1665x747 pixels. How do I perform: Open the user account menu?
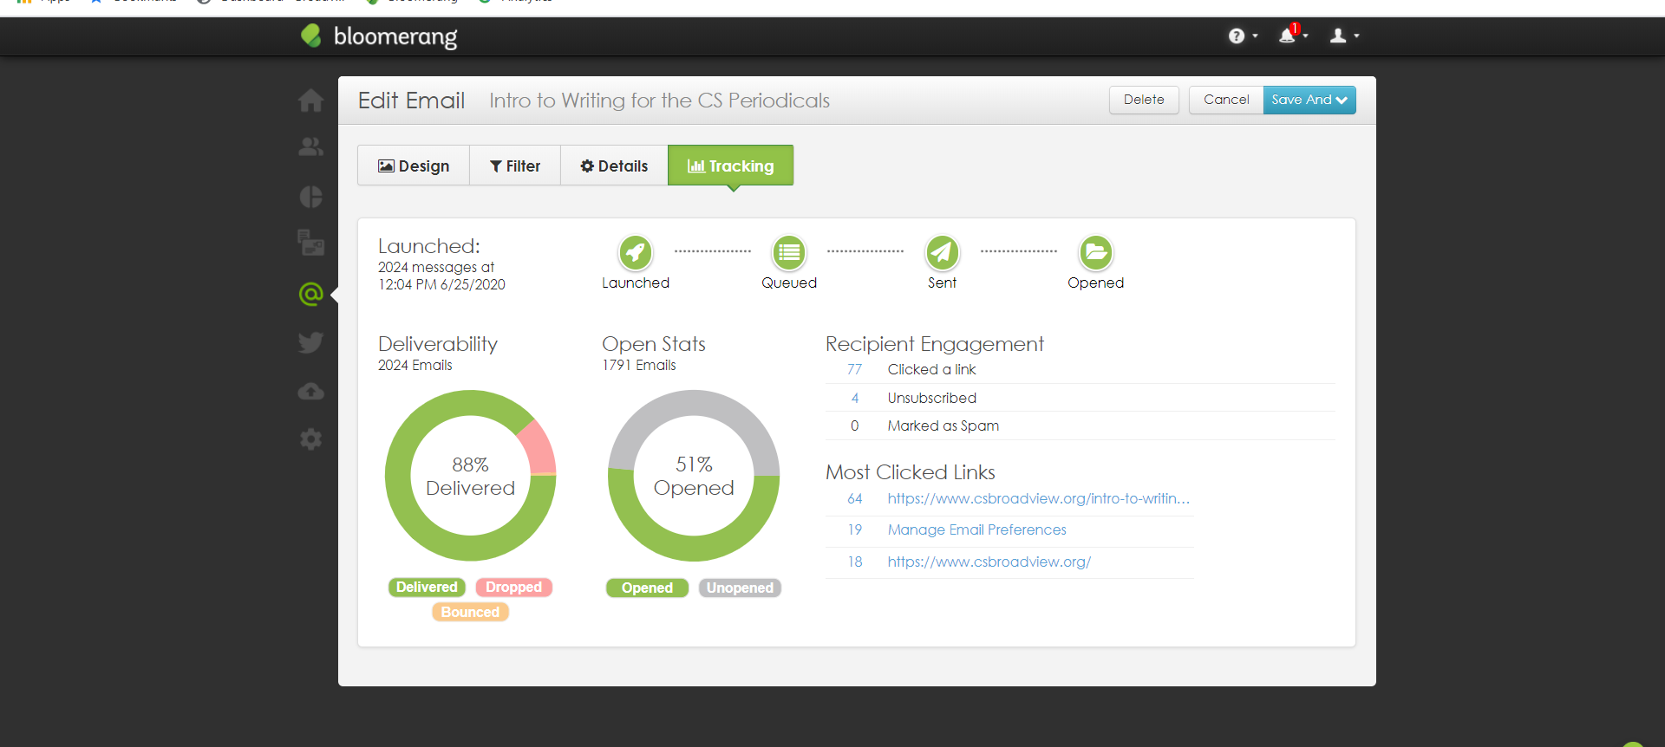1345,36
